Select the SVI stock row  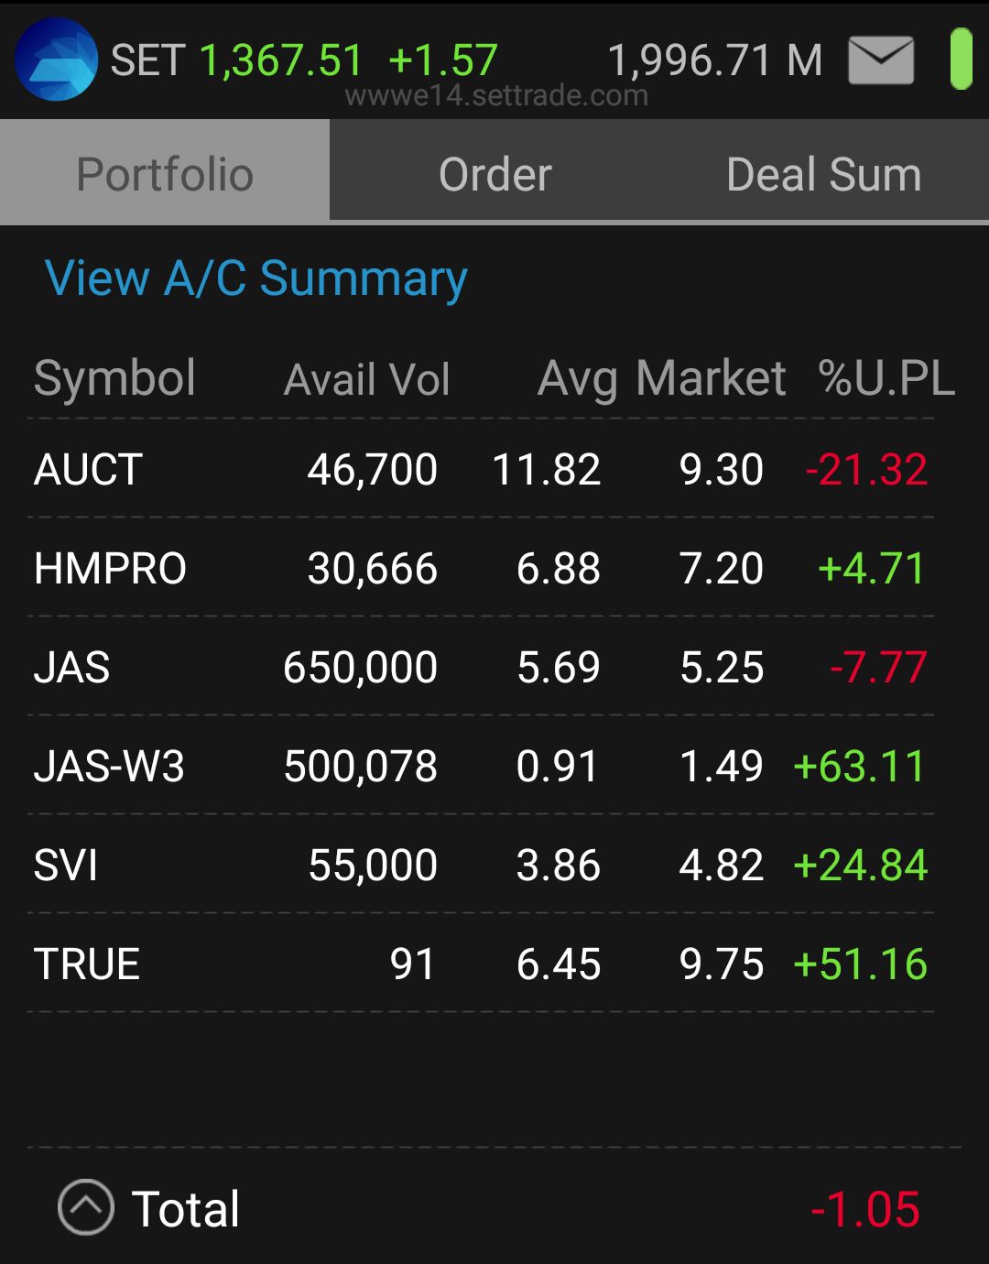[481, 865]
